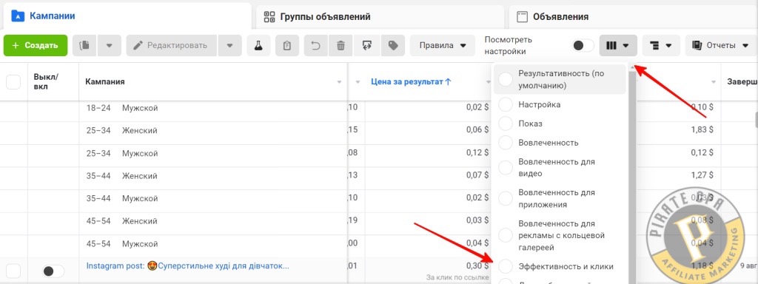Click the green Создать button
The height and width of the screenshot is (284, 758).
36,45
